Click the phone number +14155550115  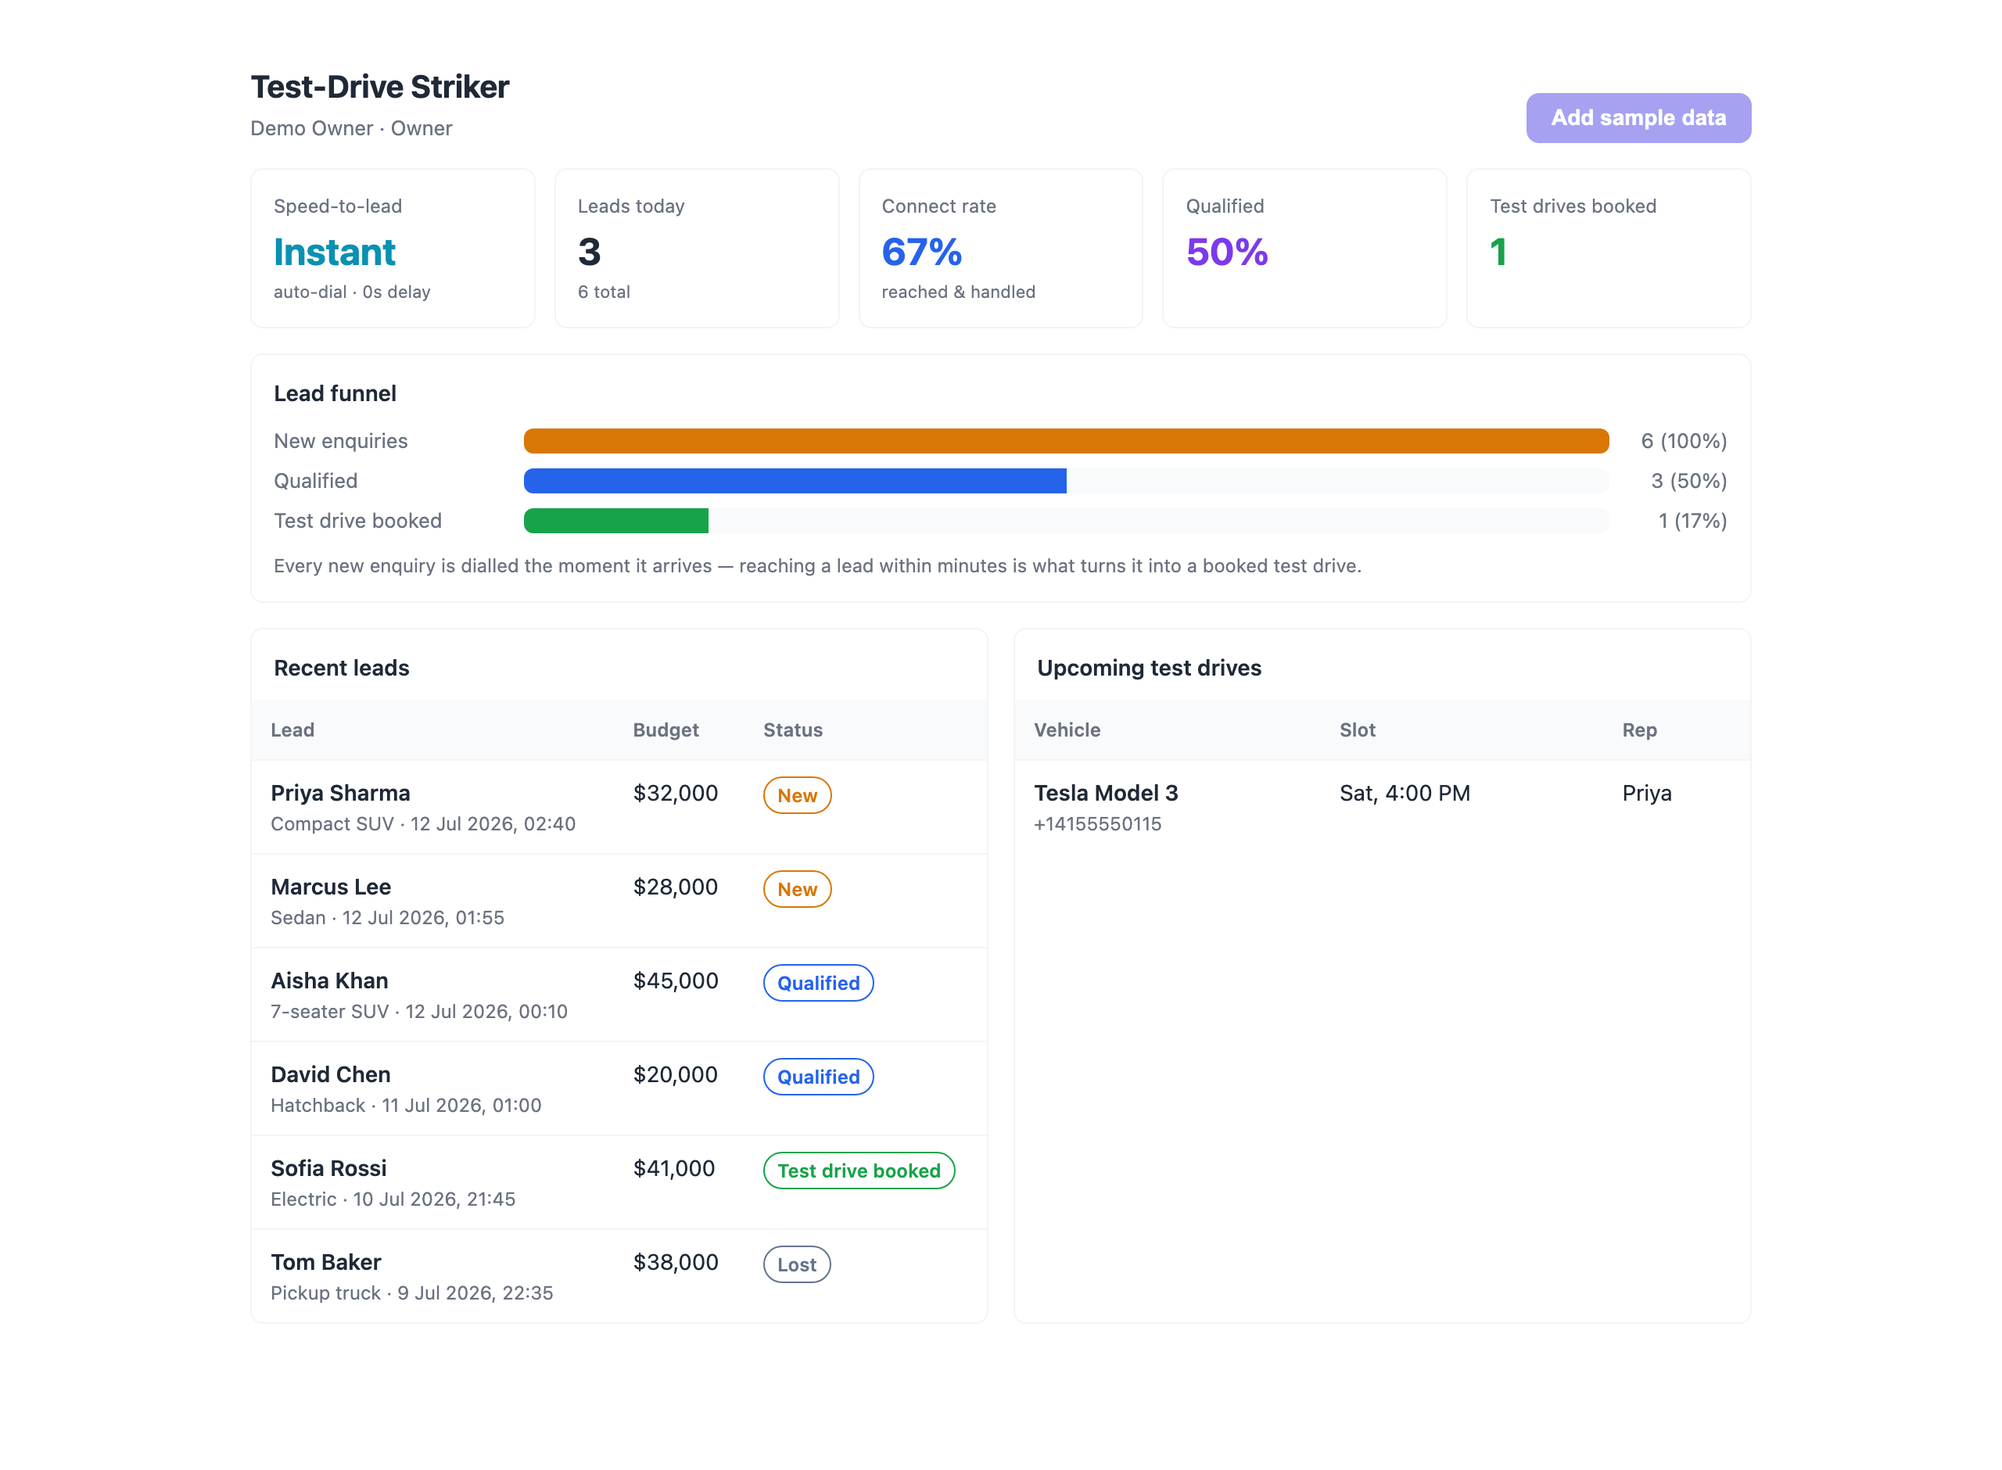click(1097, 824)
